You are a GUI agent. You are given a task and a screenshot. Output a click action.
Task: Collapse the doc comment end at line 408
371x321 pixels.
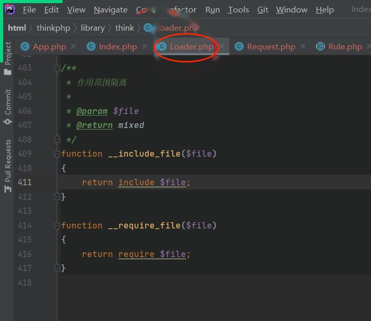(57, 139)
